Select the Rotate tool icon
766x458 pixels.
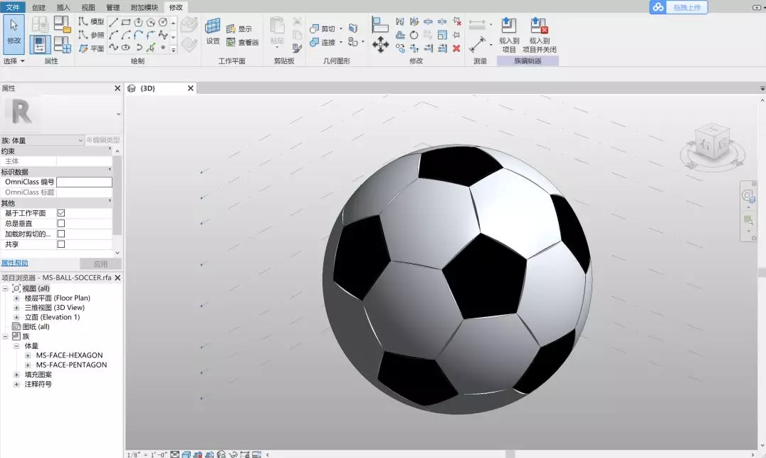coord(414,35)
